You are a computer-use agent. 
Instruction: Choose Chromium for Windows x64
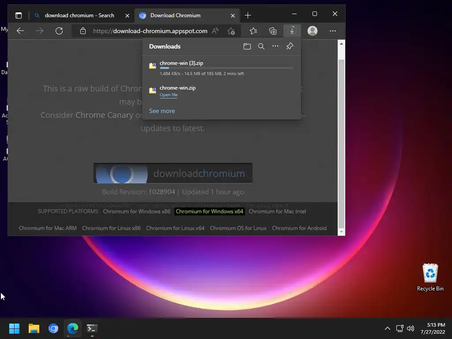coord(210,211)
